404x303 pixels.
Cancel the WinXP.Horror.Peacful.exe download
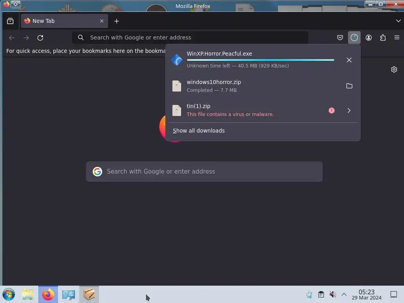tap(349, 60)
